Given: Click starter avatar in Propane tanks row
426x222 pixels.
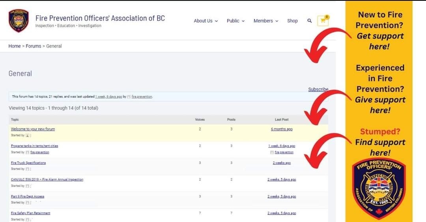Looking at the screenshot, I should pos(28,152).
